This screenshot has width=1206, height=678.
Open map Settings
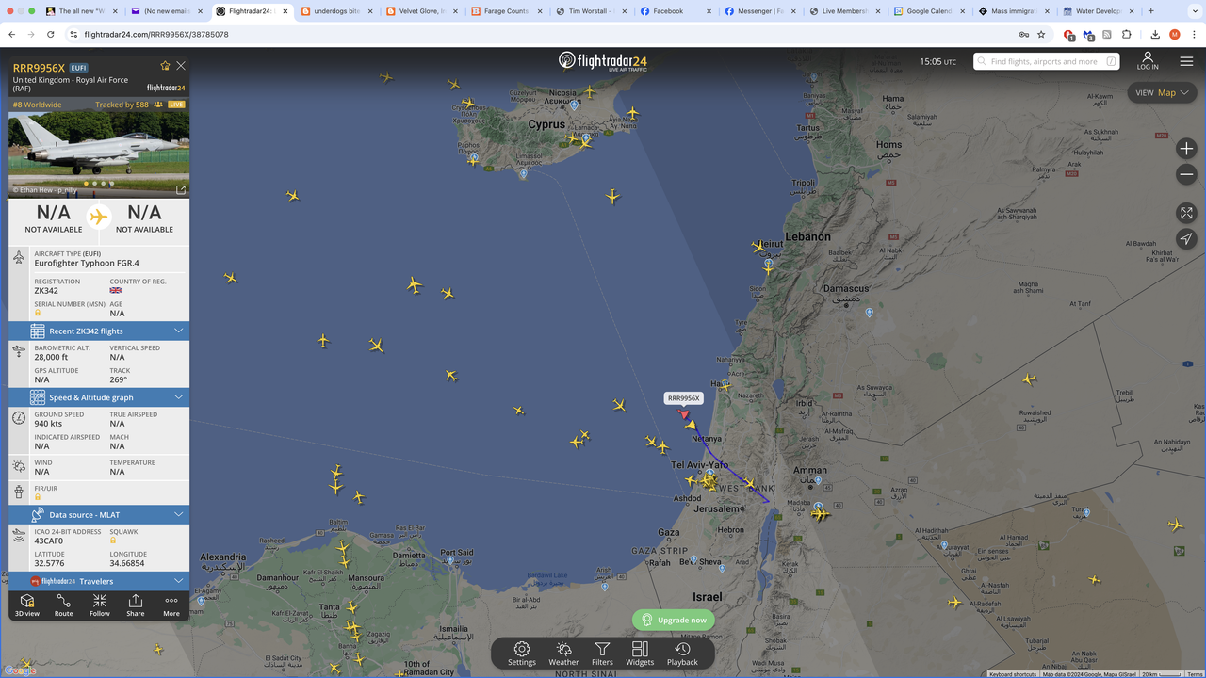pyautogui.click(x=522, y=654)
